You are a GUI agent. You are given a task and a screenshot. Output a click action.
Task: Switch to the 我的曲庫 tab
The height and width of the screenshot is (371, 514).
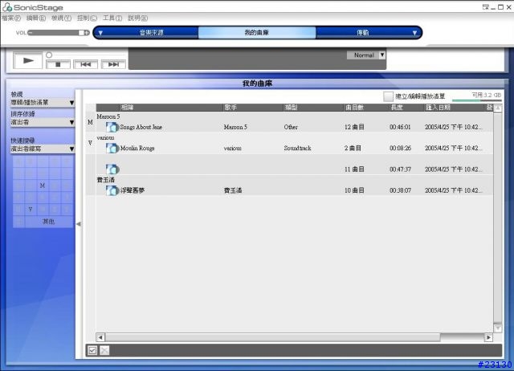257,32
